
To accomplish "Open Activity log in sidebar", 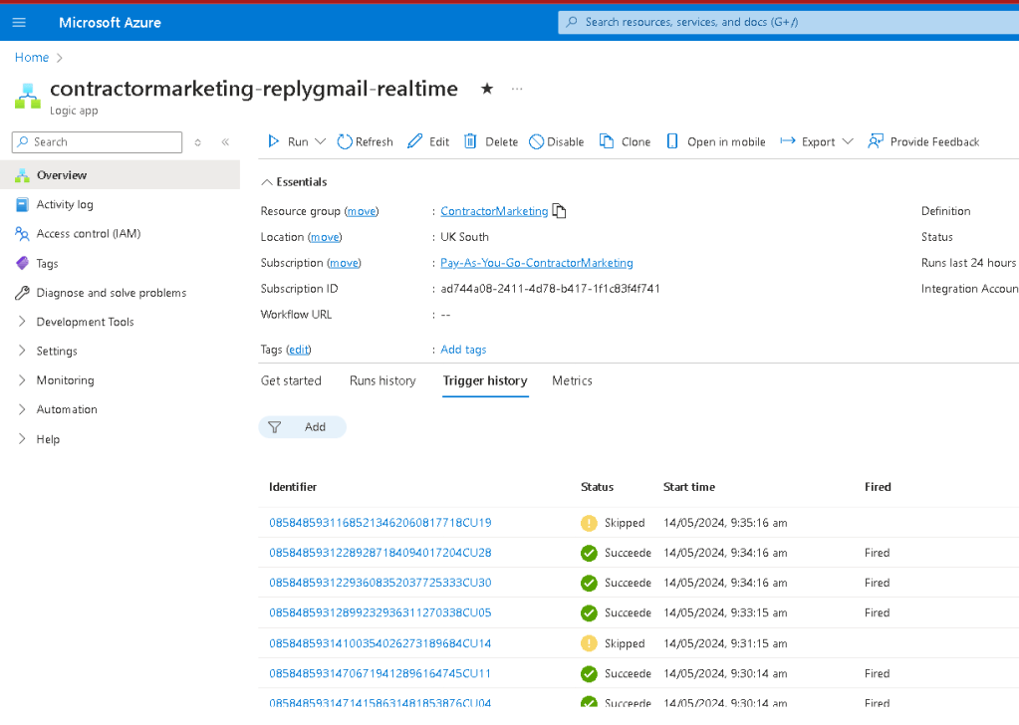I will click(65, 204).
